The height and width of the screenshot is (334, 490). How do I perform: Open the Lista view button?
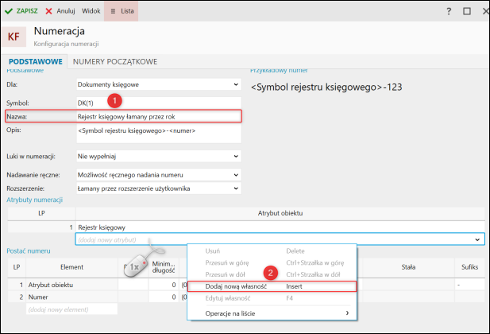point(122,11)
